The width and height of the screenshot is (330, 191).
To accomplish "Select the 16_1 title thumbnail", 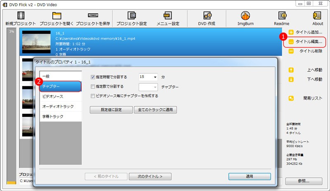I will [36, 42].
